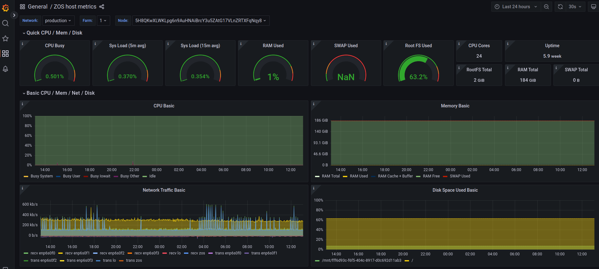Click the yellow swatch for root filesystem legend
The width and height of the screenshot is (599, 269).
[x=407, y=261]
